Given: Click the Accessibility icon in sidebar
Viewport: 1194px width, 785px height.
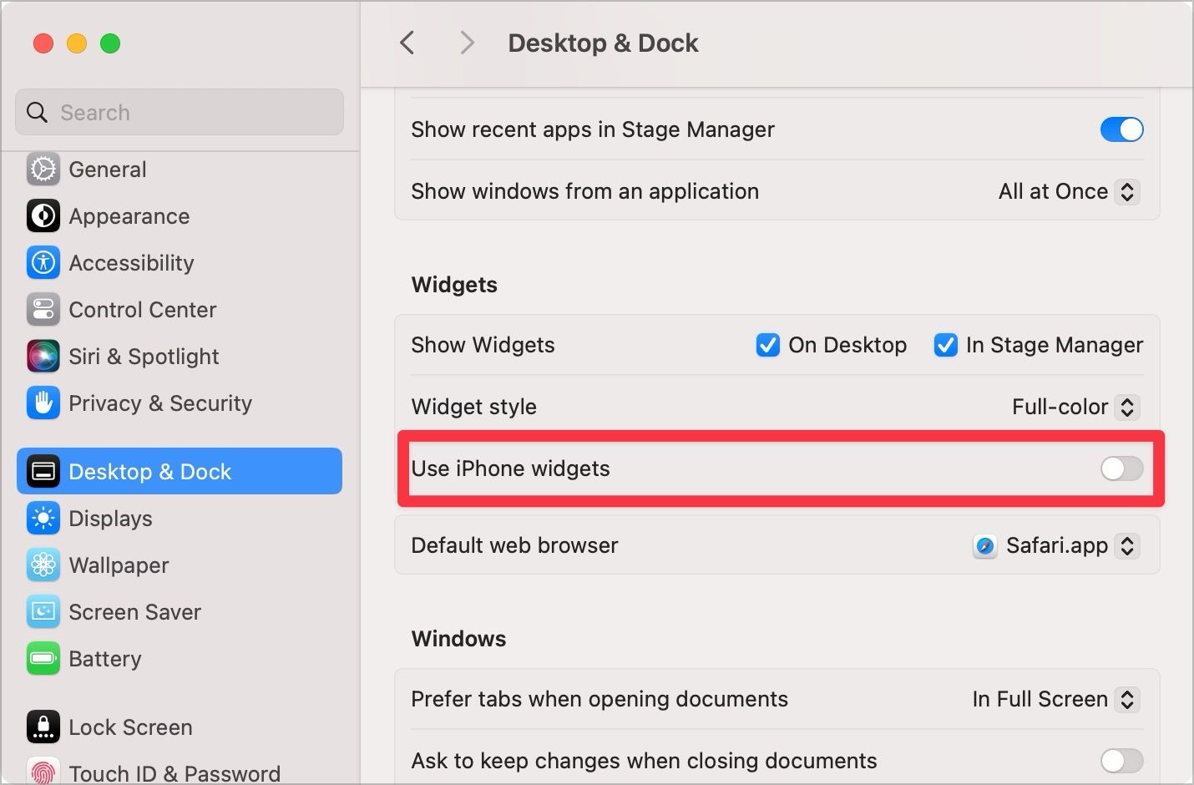Looking at the screenshot, I should [x=43, y=263].
